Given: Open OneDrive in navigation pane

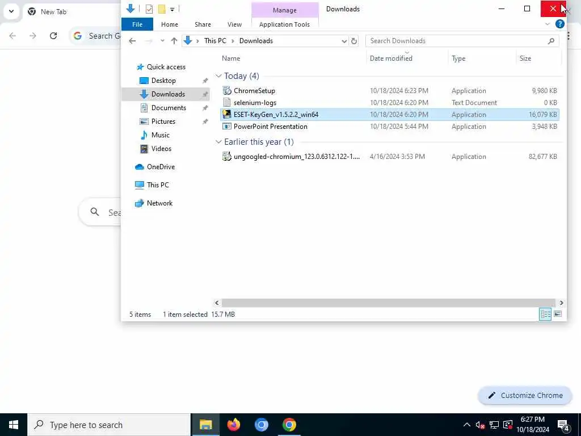Looking at the screenshot, I should (x=161, y=167).
